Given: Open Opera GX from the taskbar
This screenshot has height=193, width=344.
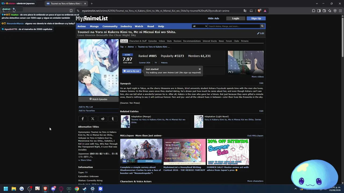Looking at the screenshot, I should point(61,189).
